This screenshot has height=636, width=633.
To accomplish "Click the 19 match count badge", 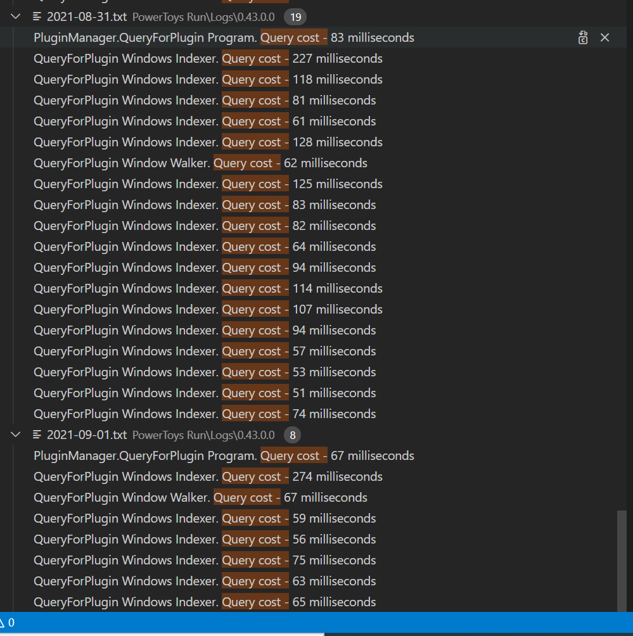I will (295, 17).
